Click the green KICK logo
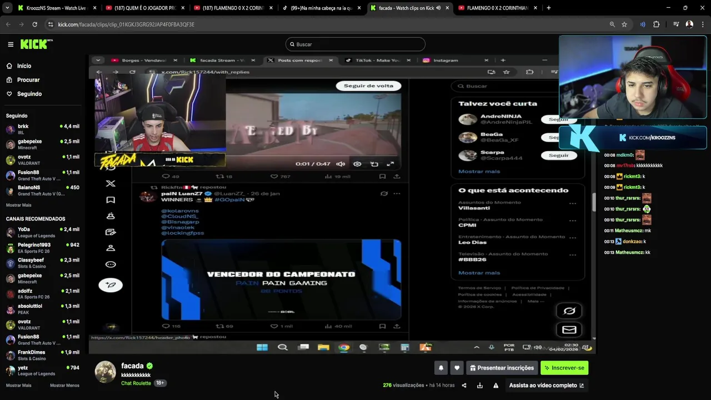 37,44
